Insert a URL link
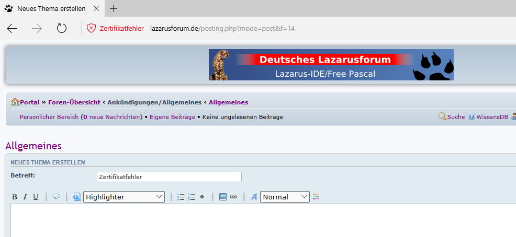This screenshot has width=516, height=237. pos(233,197)
